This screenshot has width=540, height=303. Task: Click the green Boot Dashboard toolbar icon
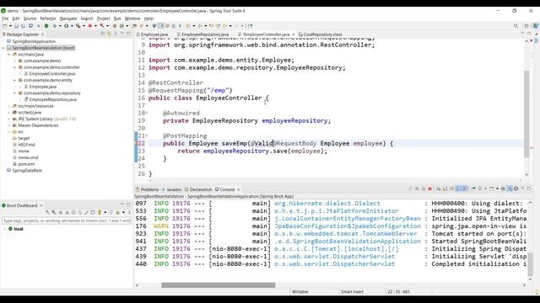46,26
